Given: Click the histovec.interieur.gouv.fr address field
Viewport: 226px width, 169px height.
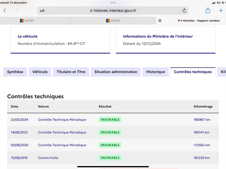Looking at the screenshot, I should pyautogui.click(x=113, y=10).
